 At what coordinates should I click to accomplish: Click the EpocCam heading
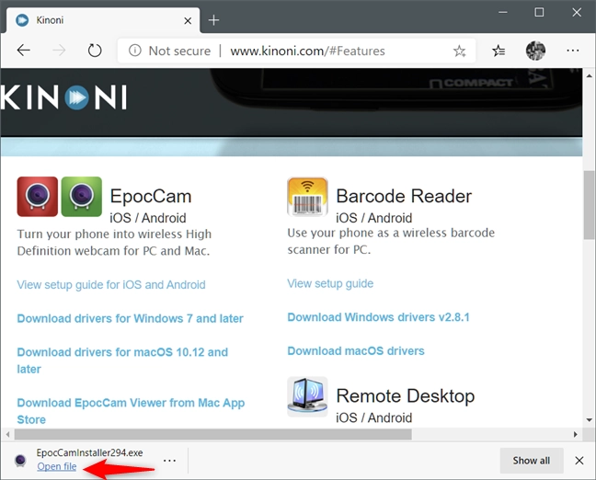click(x=151, y=197)
